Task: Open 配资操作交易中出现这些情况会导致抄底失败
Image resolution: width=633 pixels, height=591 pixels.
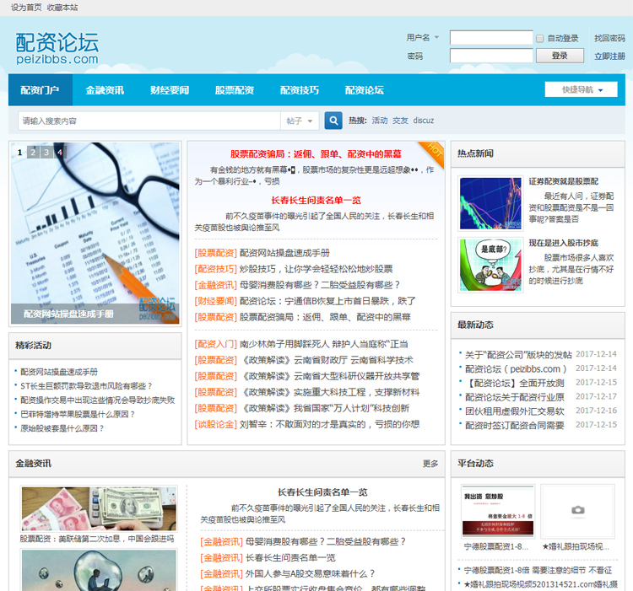Action: [98, 400]
